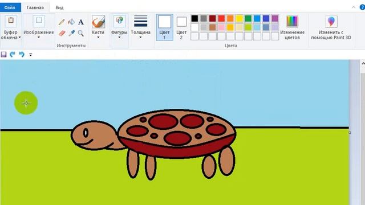Open the quick access toolbar customize arrow

pyautogui.click(x=30, y=55)
